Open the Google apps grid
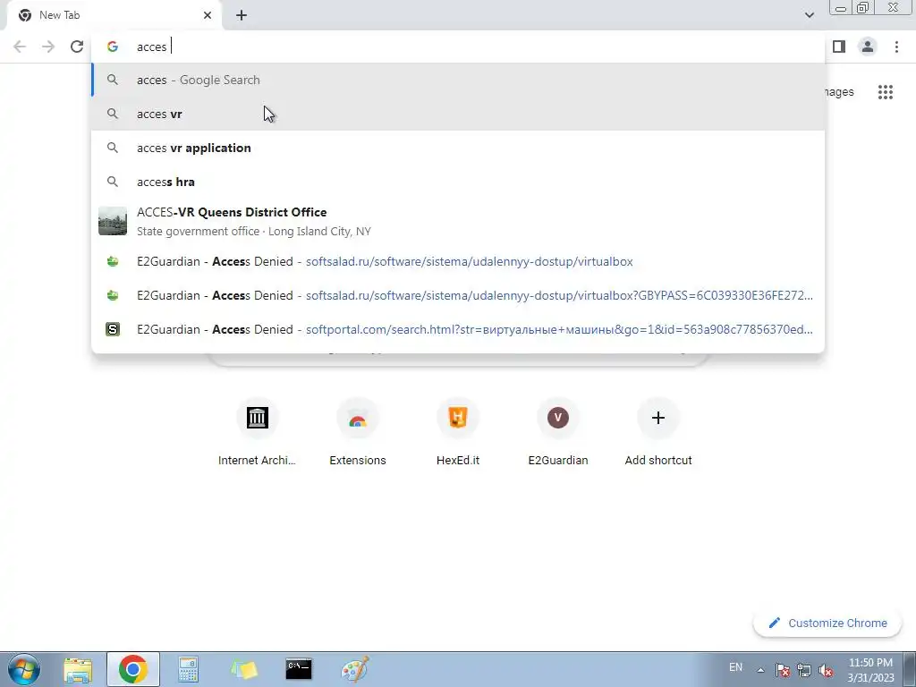Image resolution: width=916 pixels, height=687 pixels. click(886, 92)
